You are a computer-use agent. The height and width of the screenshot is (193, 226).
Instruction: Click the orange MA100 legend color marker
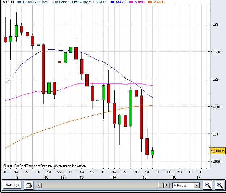coord(150,2)
